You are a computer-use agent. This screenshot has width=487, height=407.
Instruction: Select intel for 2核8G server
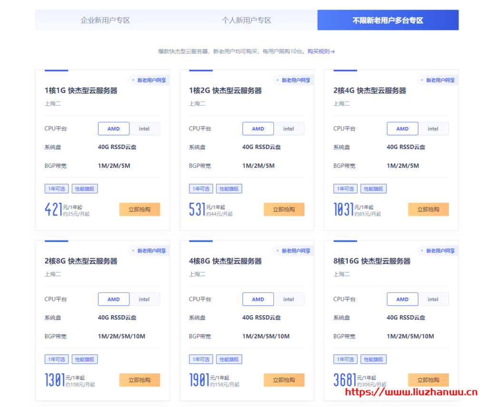click(144, 299)
